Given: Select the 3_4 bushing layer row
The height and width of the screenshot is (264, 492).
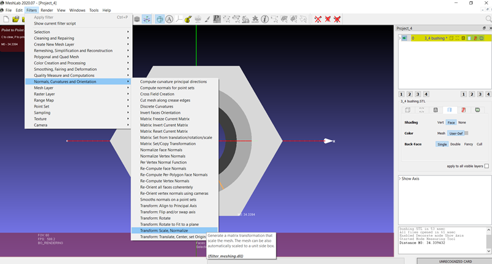Looking at the screenshot, I should [x=445, y=38].
